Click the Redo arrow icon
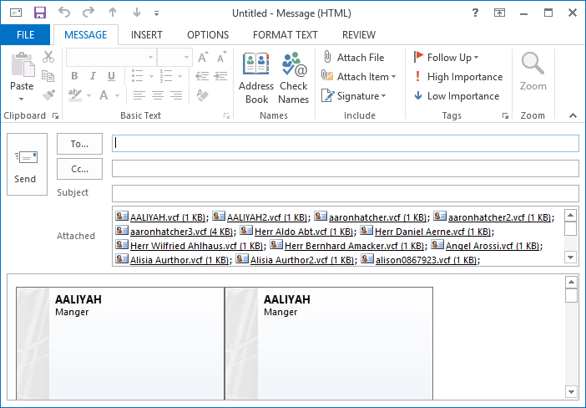This screenshot has height=408, width=586. [88, 13]
